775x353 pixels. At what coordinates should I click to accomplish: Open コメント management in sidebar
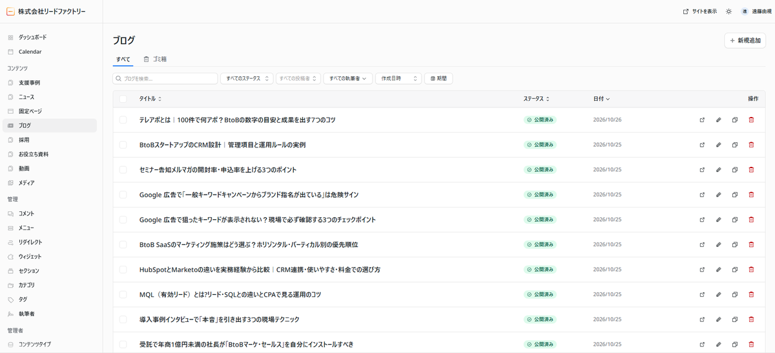(x=50, y=213)
